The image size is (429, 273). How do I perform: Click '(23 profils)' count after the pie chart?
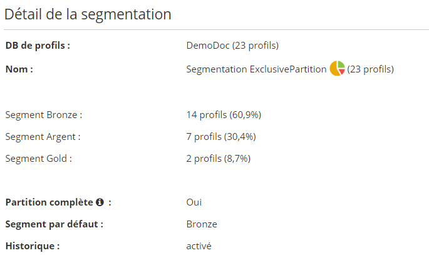pyautogui.click(x=371, y=69)
